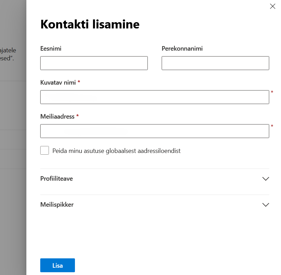Focus the Perekonnanimi input box

click(x=215, y=63)
